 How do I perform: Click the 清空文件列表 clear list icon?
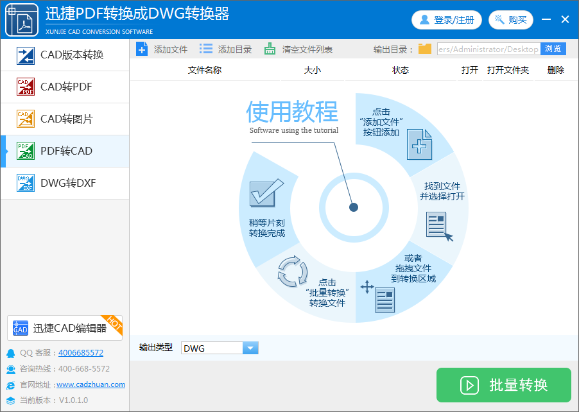(x=269, y=48)
